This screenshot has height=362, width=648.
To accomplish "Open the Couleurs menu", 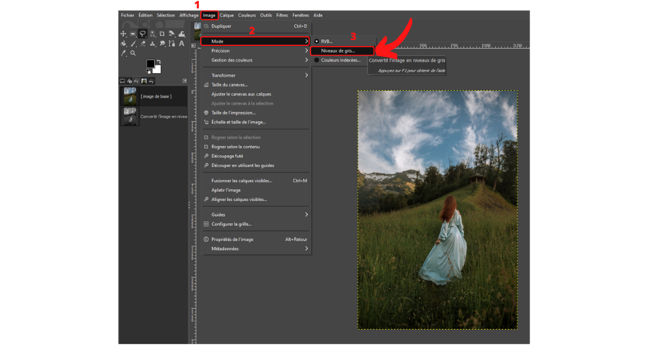I will [247, 16].
